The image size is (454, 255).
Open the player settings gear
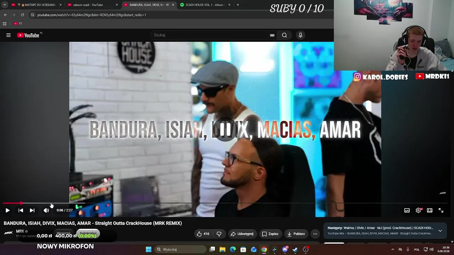coord(418,210)
